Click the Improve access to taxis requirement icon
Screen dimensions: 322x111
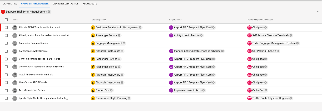pyautogui.click(x=171, y=90)
